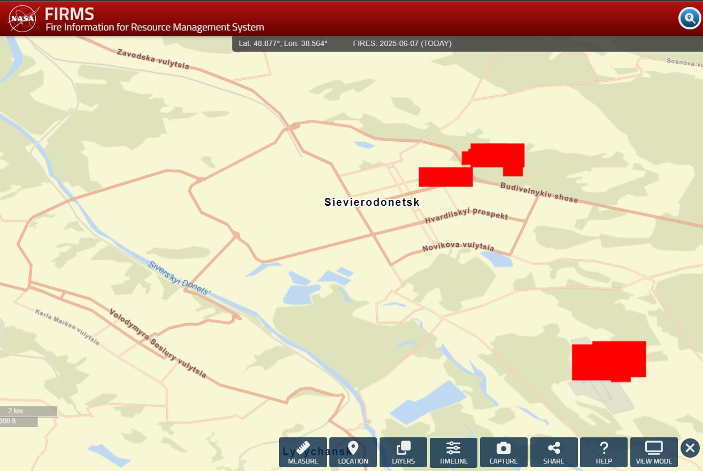Open the Help menu

(x=604, y=452)
